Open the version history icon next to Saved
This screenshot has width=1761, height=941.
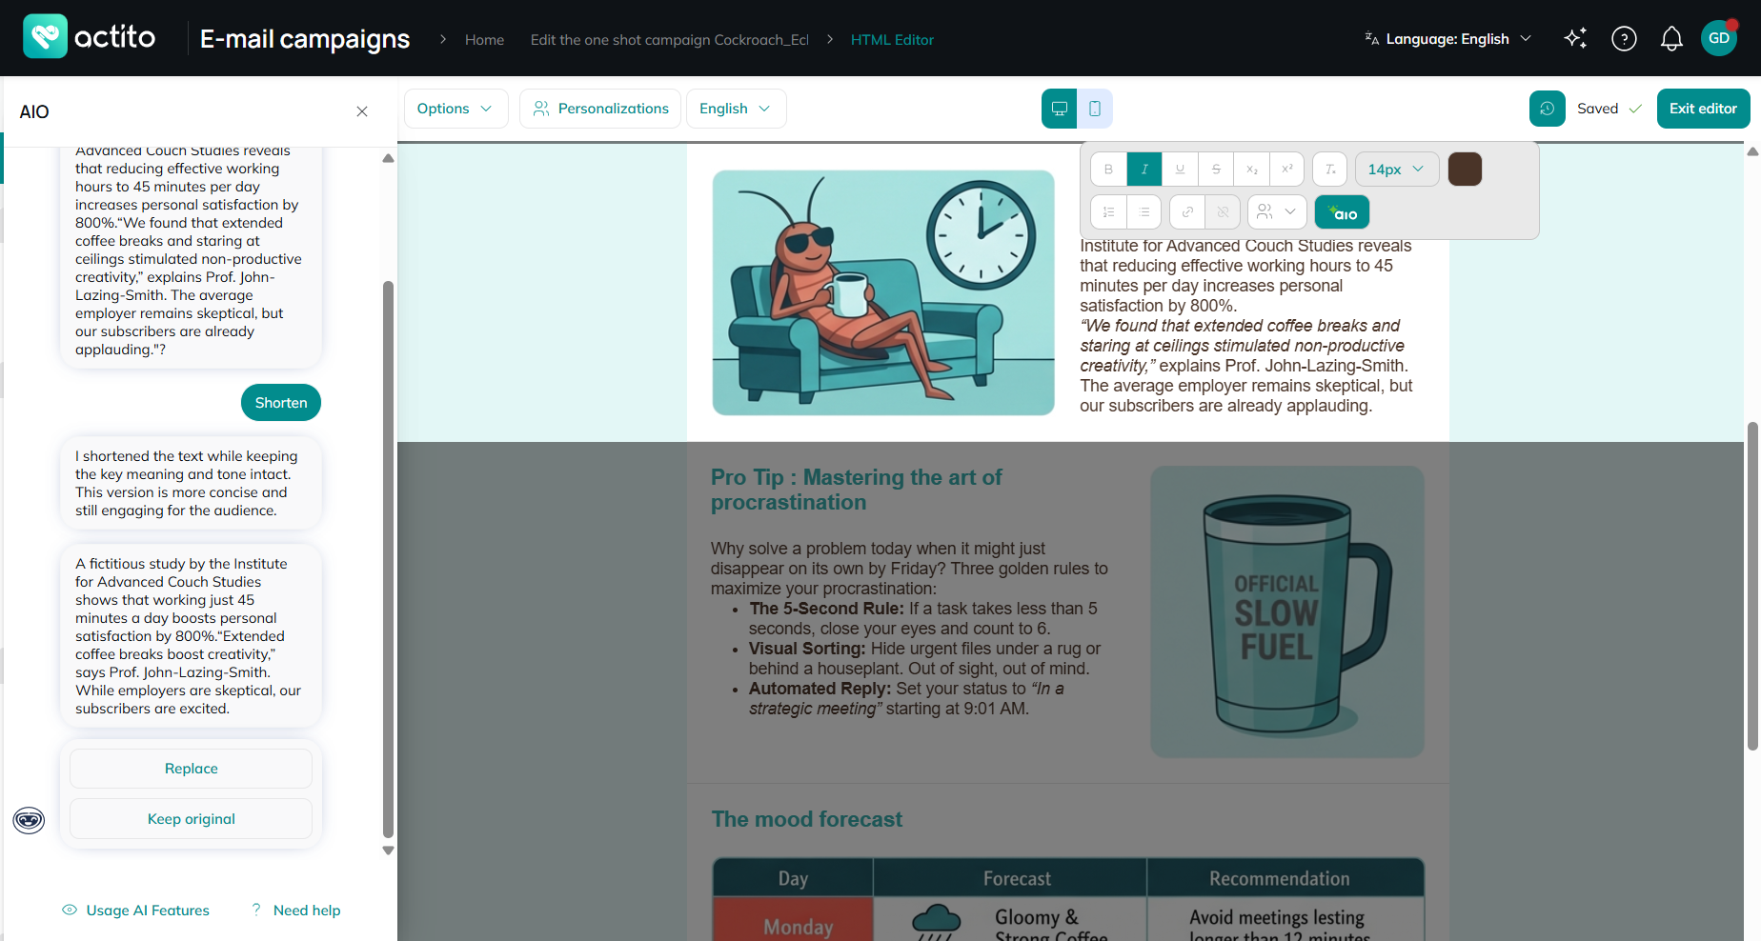[x=1548, y=109]
